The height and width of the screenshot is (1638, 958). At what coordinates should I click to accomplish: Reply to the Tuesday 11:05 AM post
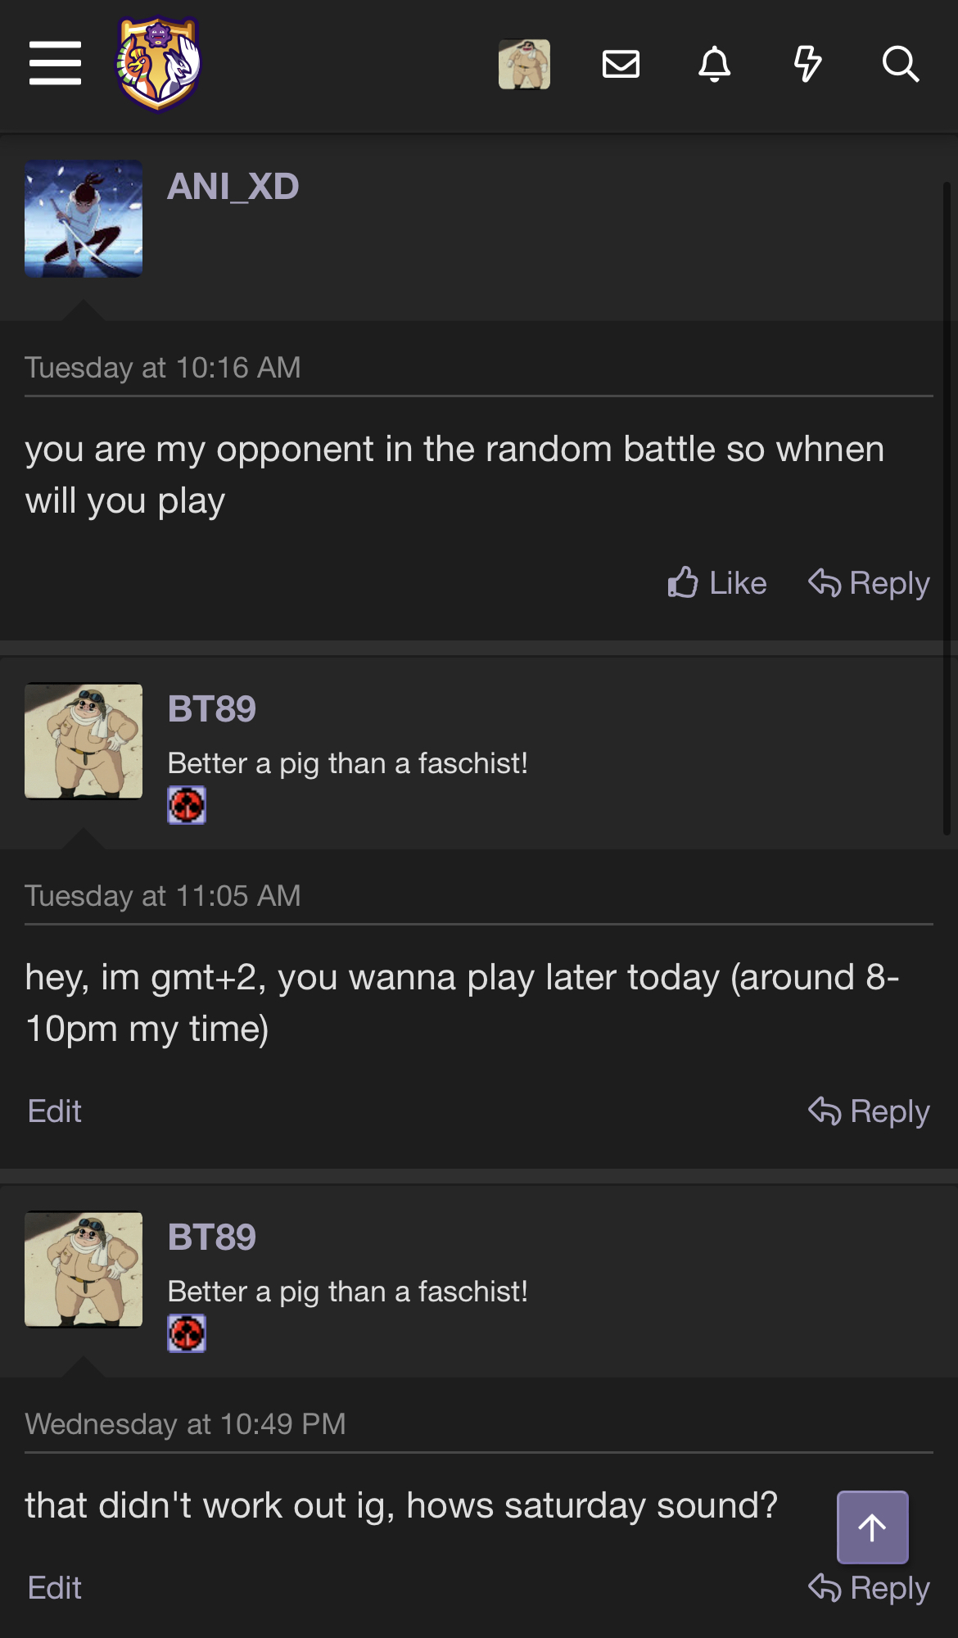[x=869, y=1111]
